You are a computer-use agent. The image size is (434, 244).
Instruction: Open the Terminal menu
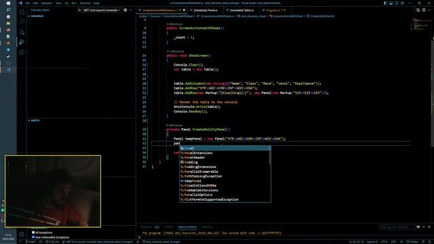(x=85, y=3)
